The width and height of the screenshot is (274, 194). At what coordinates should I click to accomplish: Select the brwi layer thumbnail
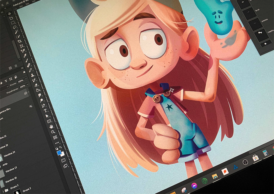click(x=249, y=14)
